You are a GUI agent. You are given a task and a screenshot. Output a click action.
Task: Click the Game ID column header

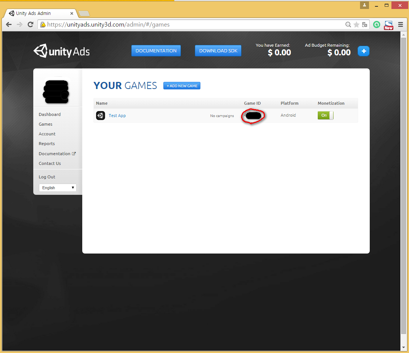[x=252, y=103]
